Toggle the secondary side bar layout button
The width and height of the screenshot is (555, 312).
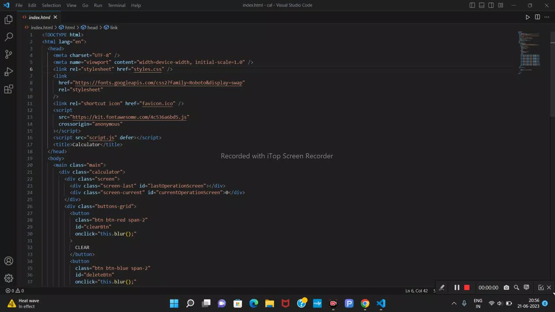491,5
